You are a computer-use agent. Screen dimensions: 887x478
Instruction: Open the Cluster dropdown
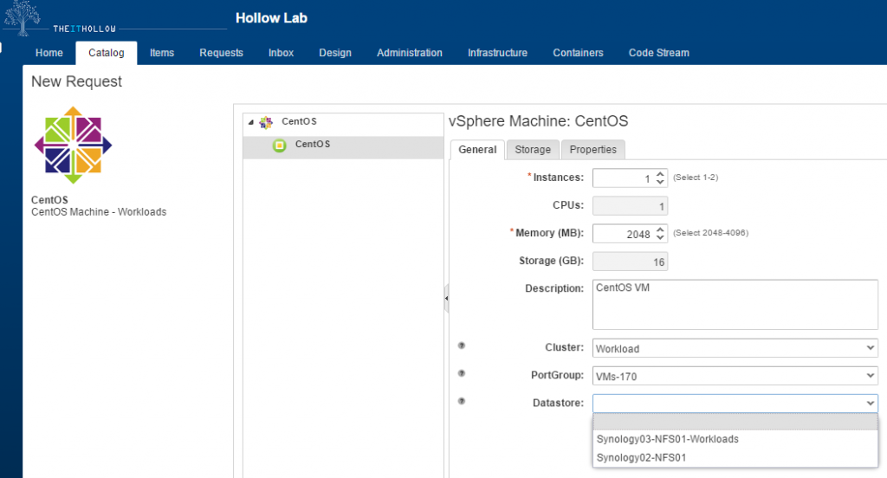(x=735, y=348)
